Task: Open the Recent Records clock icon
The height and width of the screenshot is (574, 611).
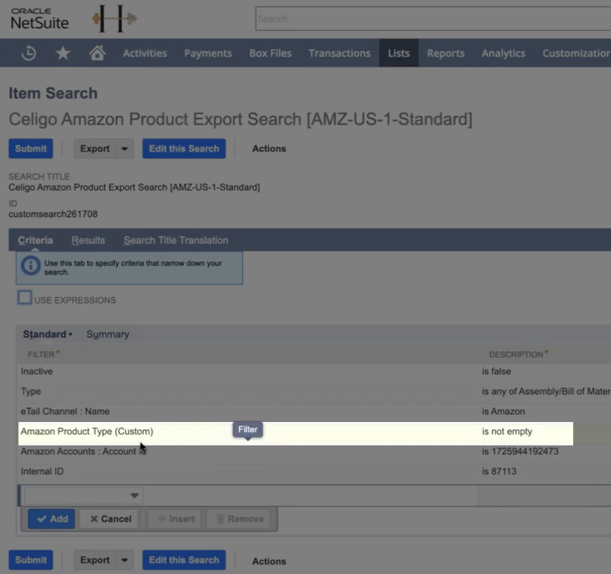Action: point(29,53)
